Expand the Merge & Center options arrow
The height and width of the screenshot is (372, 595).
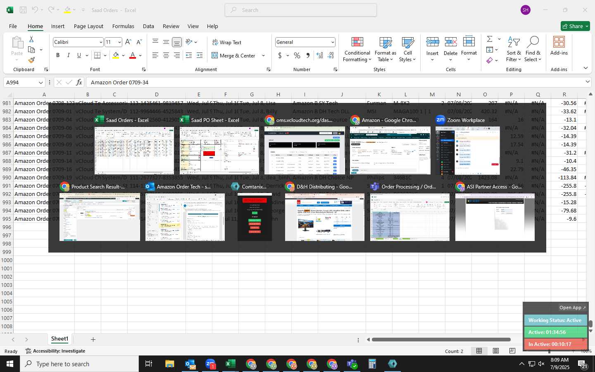(x=263, y=55)
